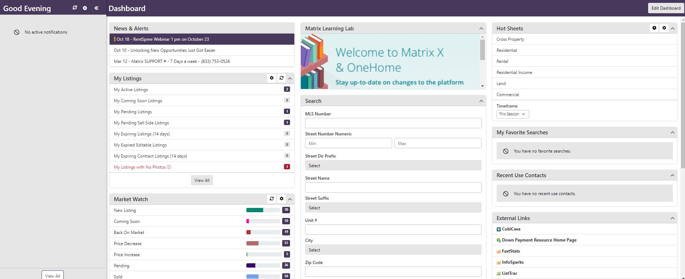This screenshot has height=279, width=685.
Task: Click the New Listing progress bar
Action: tap(263, 210)
